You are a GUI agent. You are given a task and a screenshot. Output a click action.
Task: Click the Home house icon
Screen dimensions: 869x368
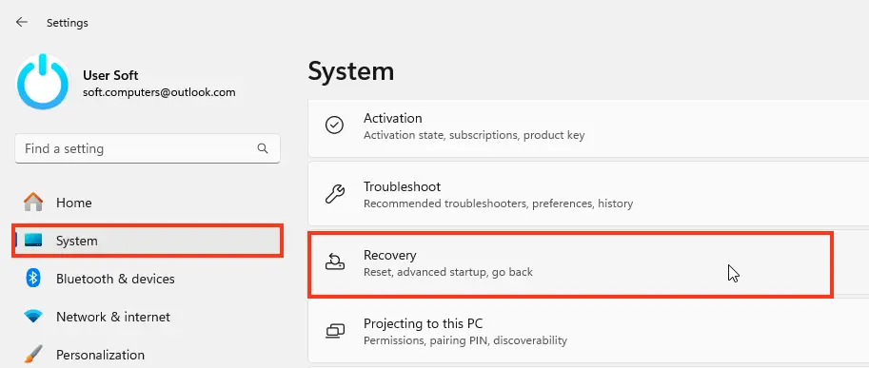pos(33,202)
